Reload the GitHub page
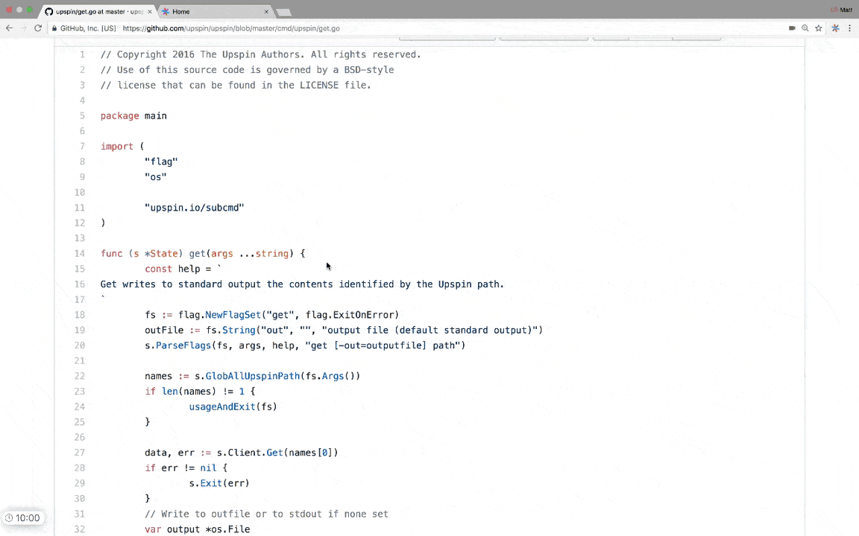 coord(38,28)
